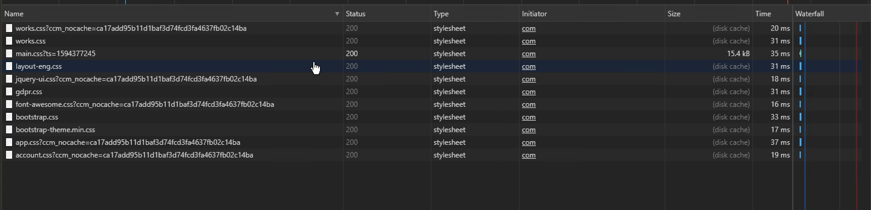871x210 pixels.
Task: Open initiator com link for bootstrap.css
Action: coord(528,117)
